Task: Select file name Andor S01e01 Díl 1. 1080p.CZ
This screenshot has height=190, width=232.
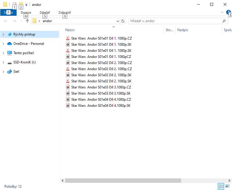Action: point(102,38)
